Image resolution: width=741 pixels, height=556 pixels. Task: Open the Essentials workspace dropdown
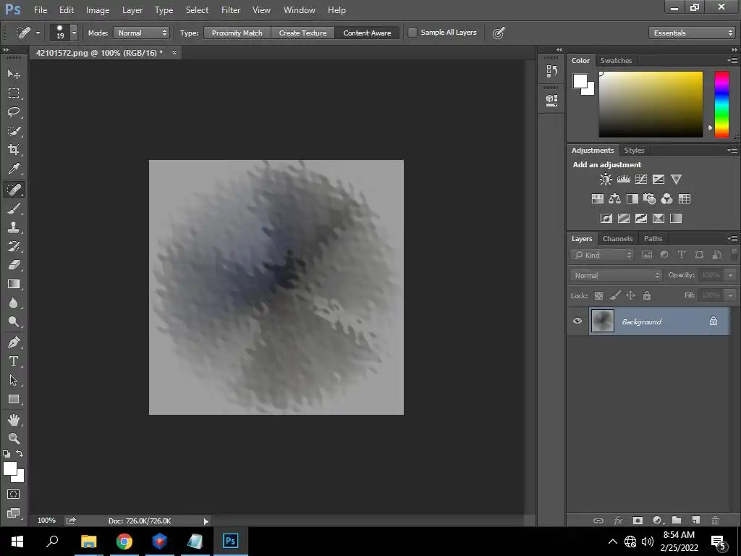tap(692, 33)
